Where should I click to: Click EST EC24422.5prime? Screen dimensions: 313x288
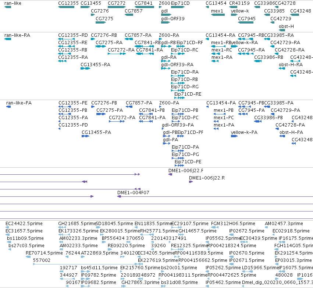pos(7,227)
